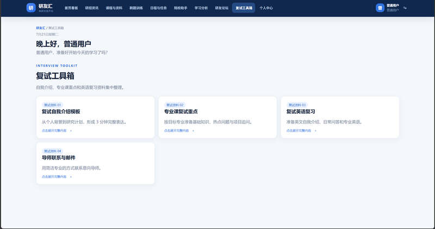Click text 从个人背景到研究计划，形成 3 分钟完整表达。
Screen dimensions: 435x229
[85, 122]
